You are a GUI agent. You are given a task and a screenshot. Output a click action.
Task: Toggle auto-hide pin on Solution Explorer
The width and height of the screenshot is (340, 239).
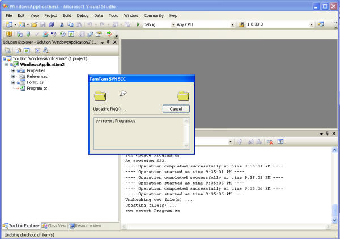pyautogui.click(x=108, y=42)
